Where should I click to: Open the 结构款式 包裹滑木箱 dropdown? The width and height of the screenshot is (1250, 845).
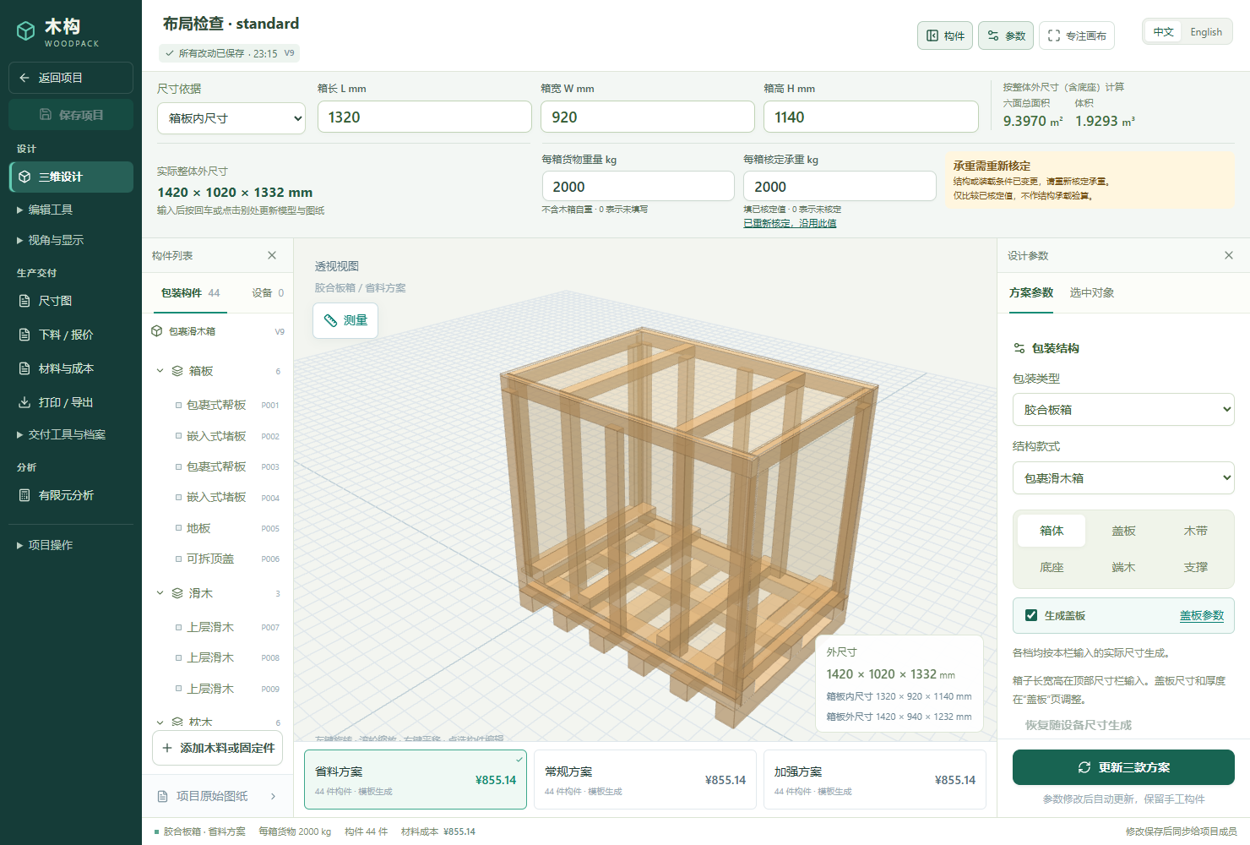point(1123,478)
